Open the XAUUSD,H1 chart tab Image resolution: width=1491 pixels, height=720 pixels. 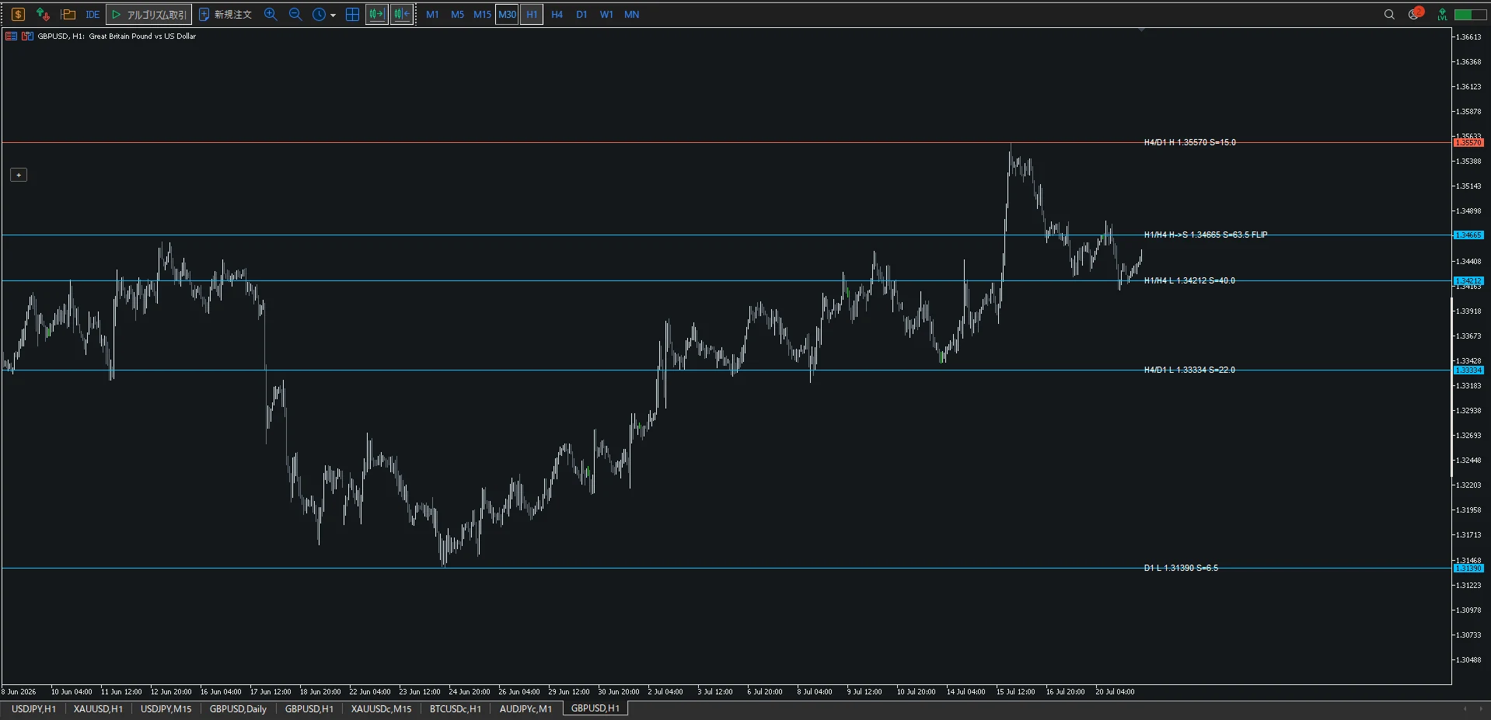point(98,708)
